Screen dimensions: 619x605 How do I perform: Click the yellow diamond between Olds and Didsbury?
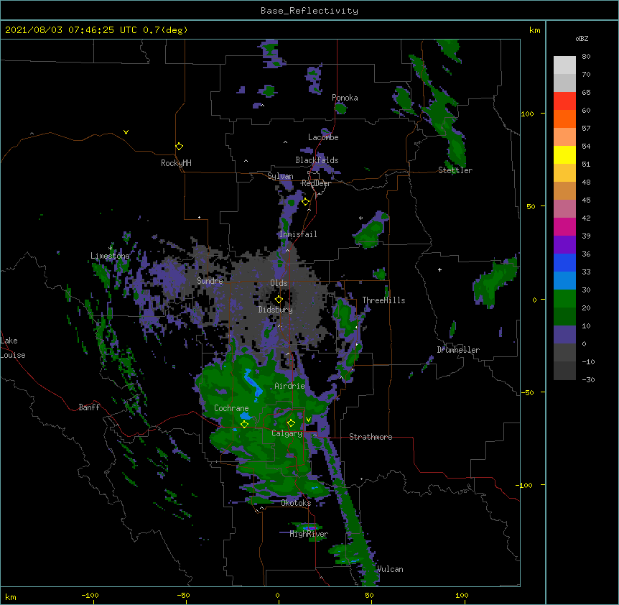[x=279, y=300]
